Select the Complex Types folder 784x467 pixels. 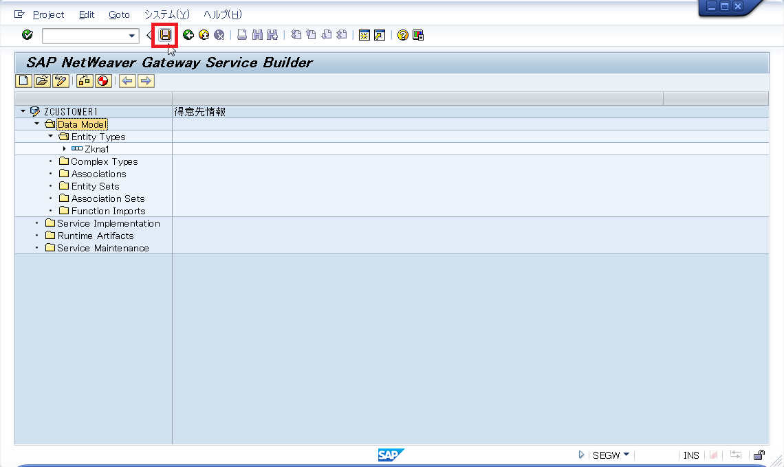[x=104, y=161]
